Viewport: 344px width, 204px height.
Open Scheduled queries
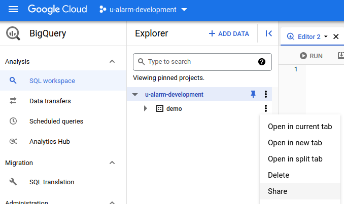click(x=56, y=121)
